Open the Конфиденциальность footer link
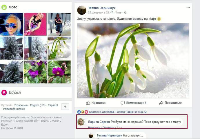200x139 pixels. 15,117
